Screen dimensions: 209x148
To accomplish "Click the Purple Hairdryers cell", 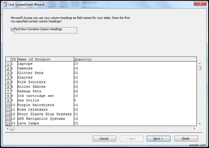I will (46, 105).
